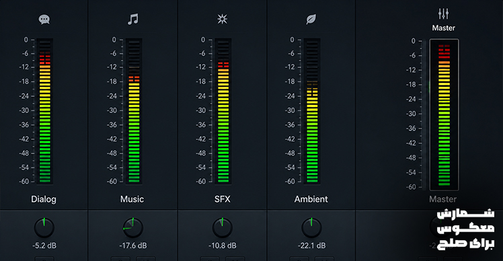Click the -17.6 dB value

133,246
